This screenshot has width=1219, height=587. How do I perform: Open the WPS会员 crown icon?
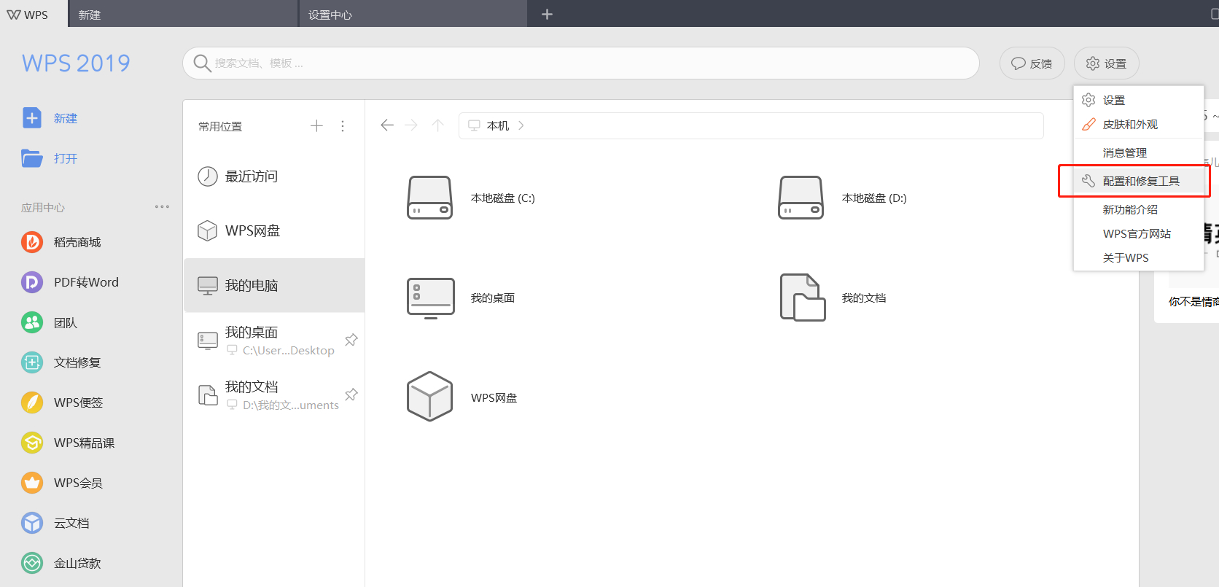[x=32, y=483]
